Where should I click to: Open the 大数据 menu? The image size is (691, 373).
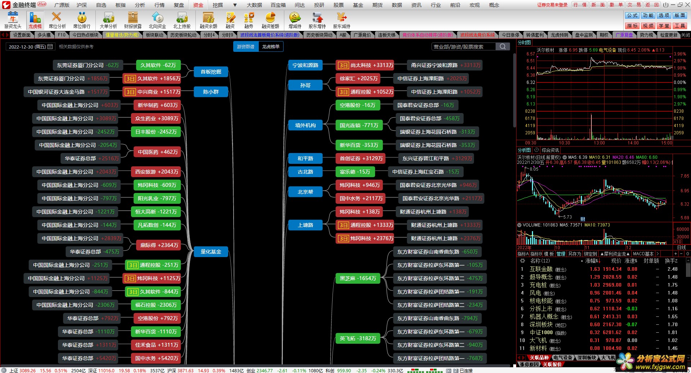point(254,5)
